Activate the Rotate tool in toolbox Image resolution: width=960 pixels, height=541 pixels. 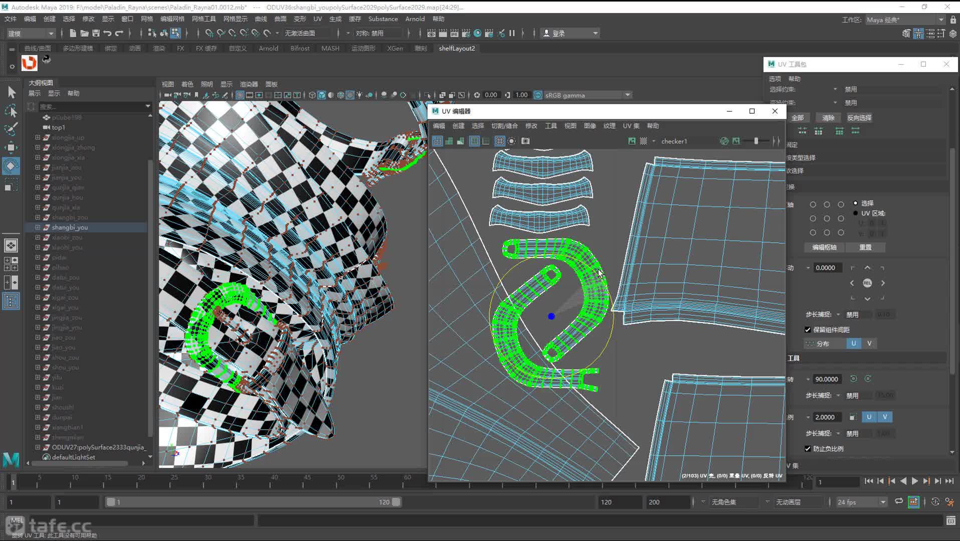point(11,166)
